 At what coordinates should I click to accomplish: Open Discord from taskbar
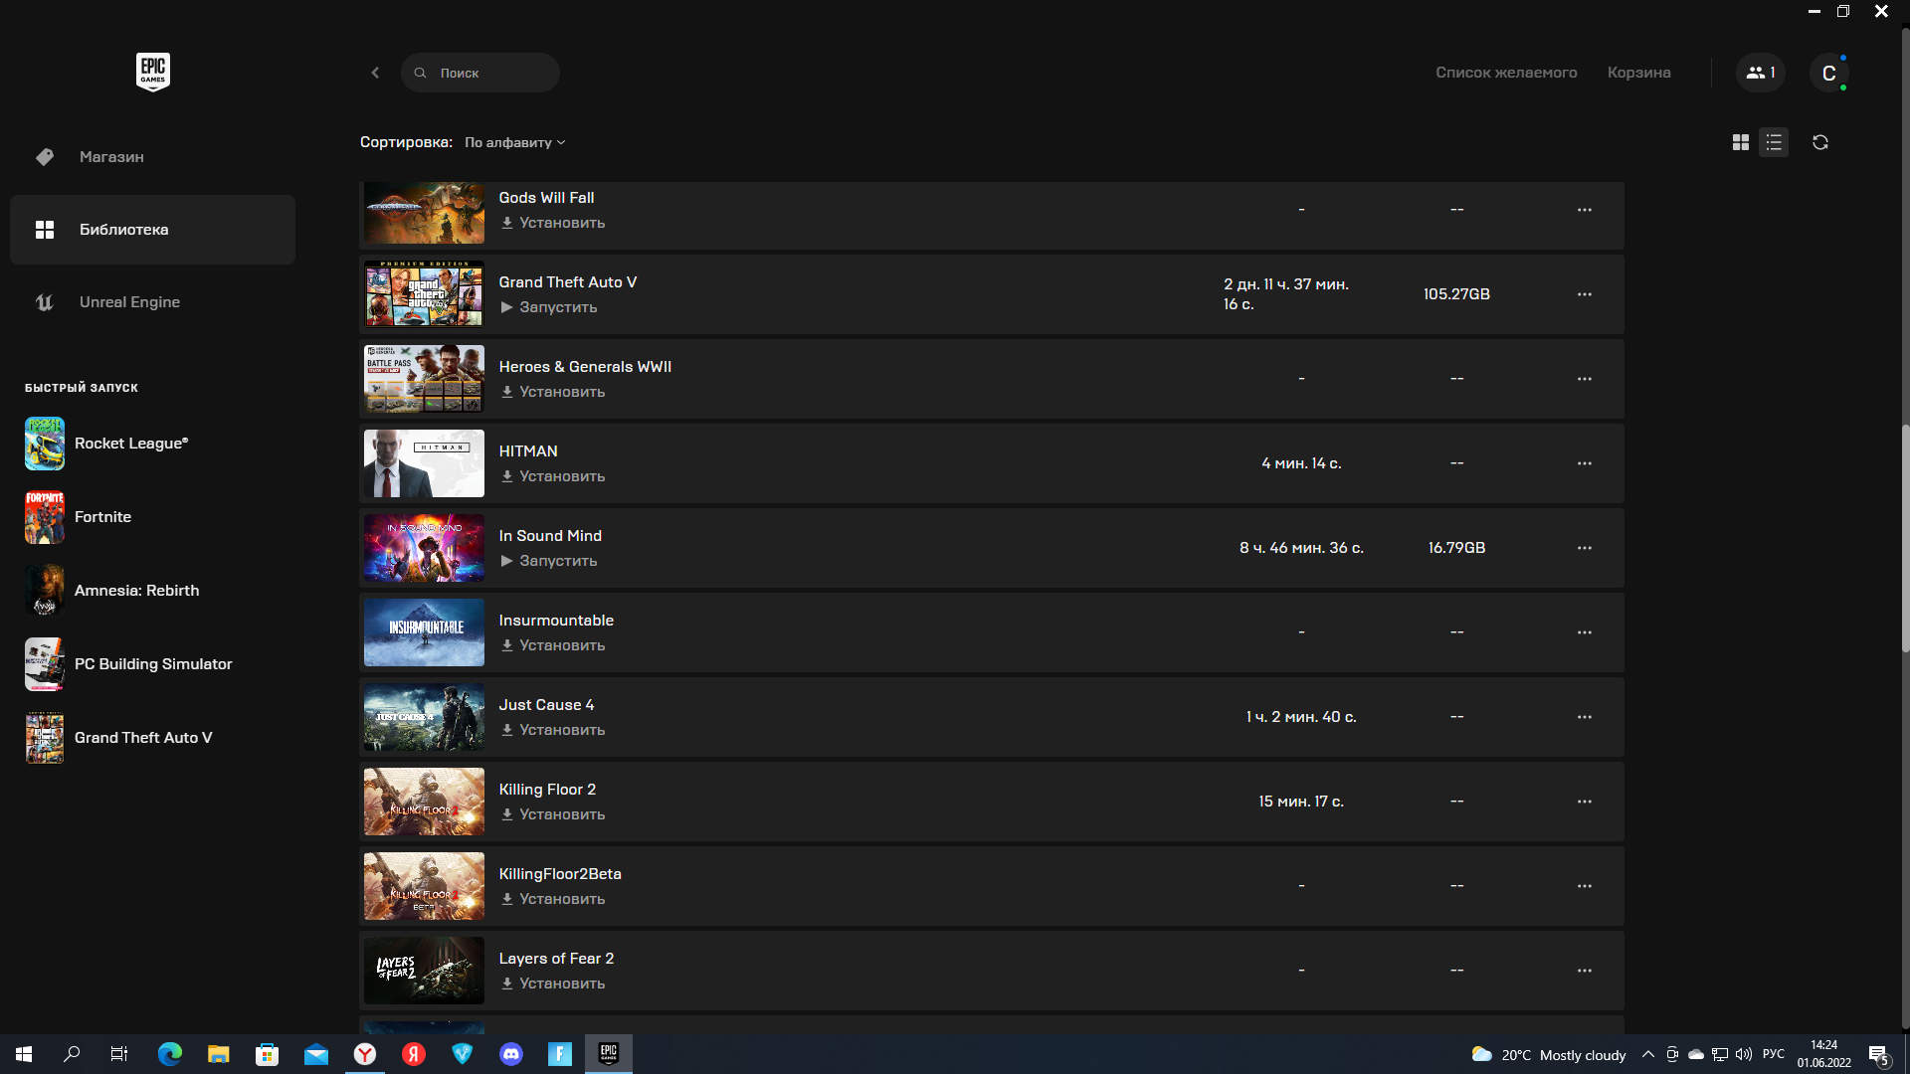511,1054
